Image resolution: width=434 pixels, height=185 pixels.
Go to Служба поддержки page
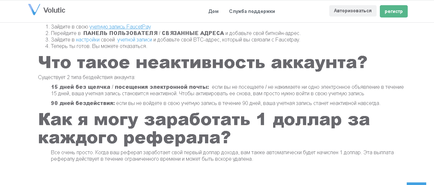pos(252,11)
